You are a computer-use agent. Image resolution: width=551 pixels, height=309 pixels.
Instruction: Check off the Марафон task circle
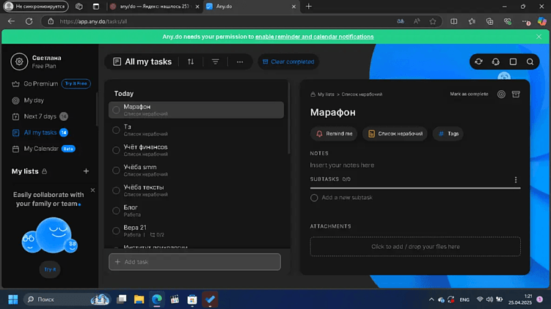point(116,110)
